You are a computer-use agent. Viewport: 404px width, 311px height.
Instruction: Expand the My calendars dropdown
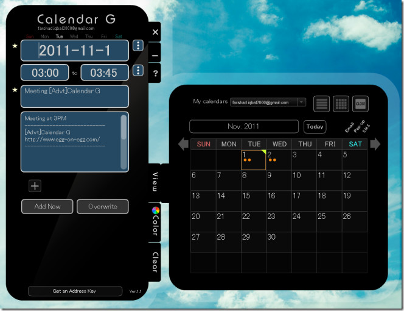point(301,102)
